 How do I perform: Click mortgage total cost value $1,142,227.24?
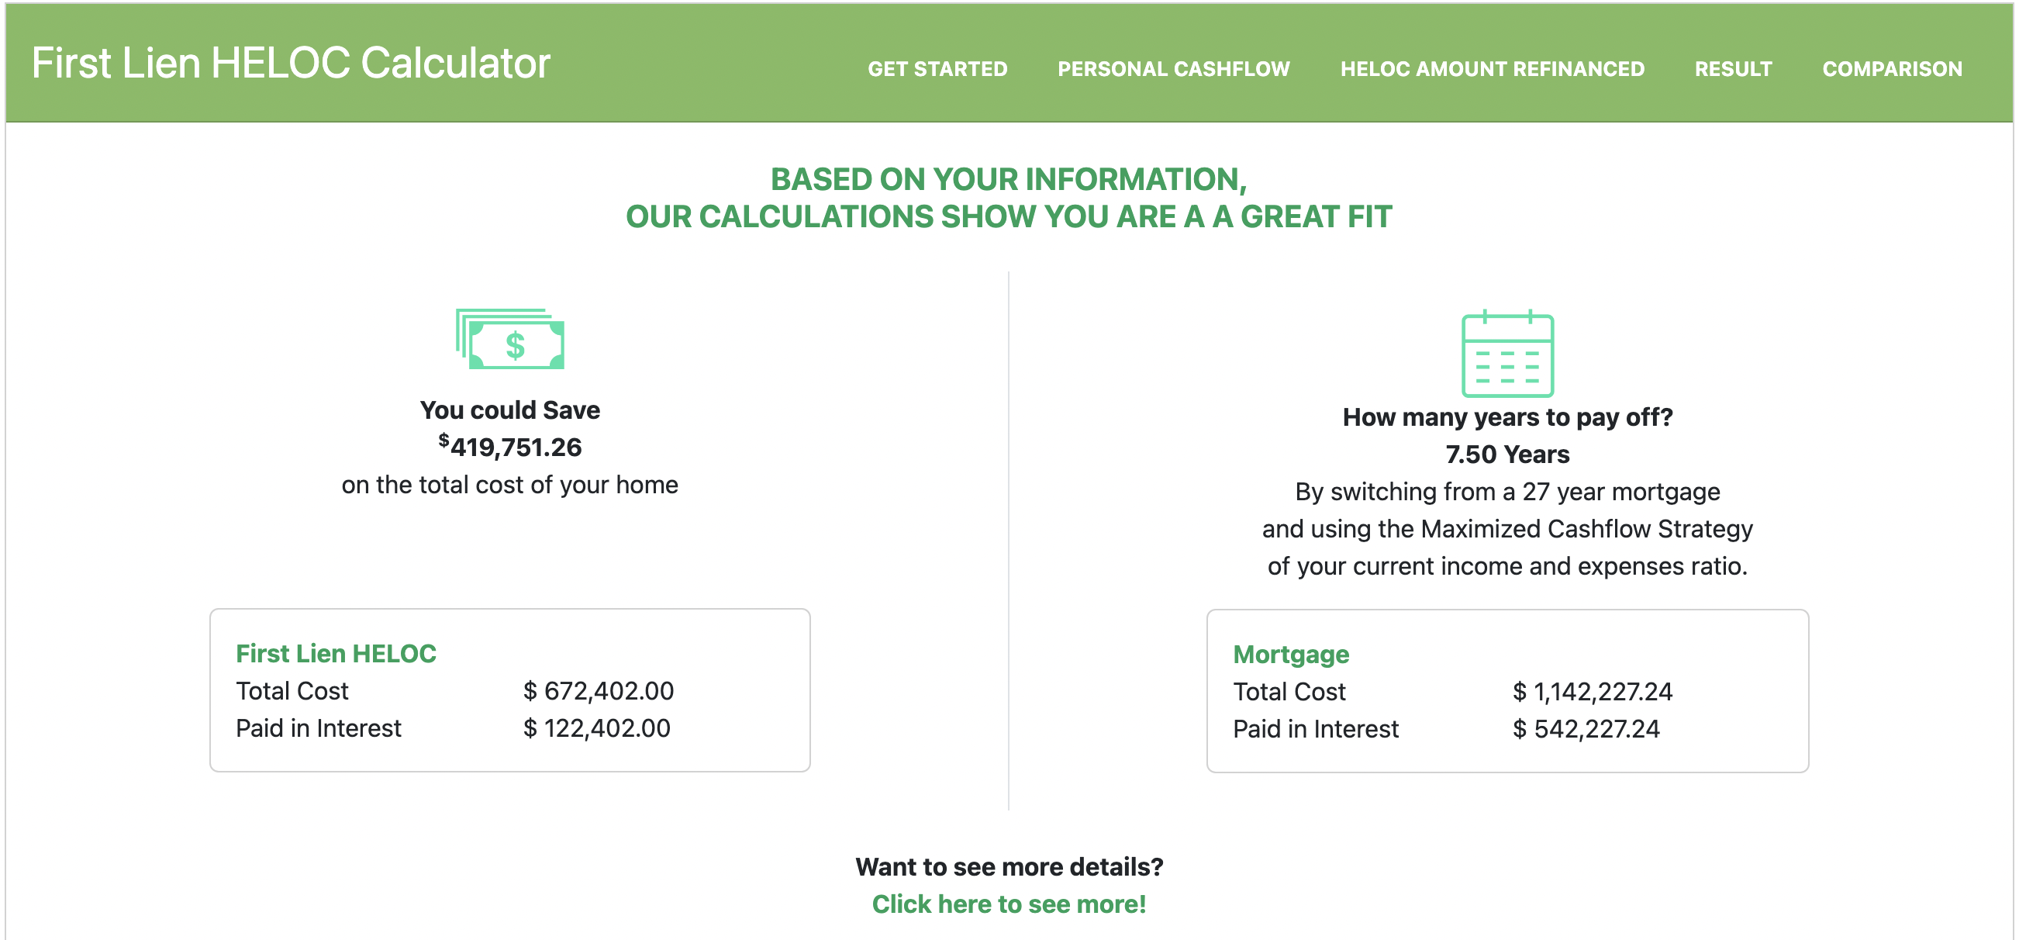pos(1592,692)
